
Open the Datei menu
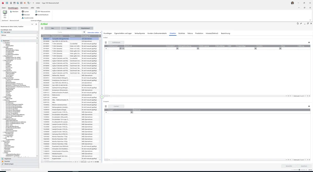tap(4, 8)
